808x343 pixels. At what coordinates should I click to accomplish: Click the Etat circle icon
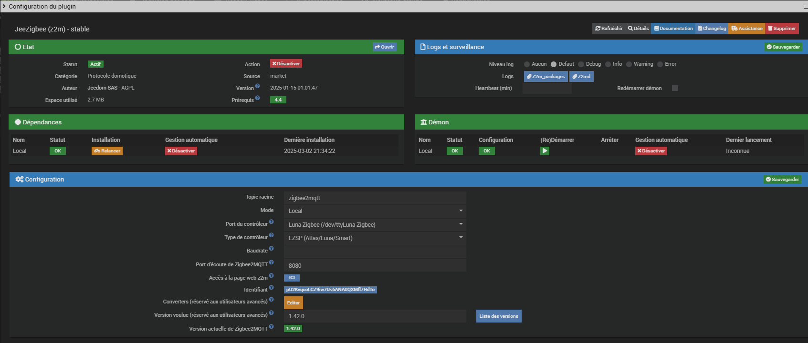click(x=18, y=47)
